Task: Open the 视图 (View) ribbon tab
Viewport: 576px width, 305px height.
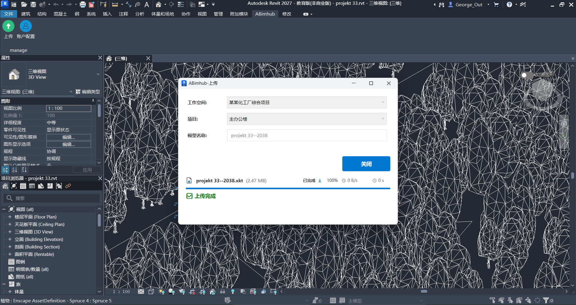Action: coord(202,14)
